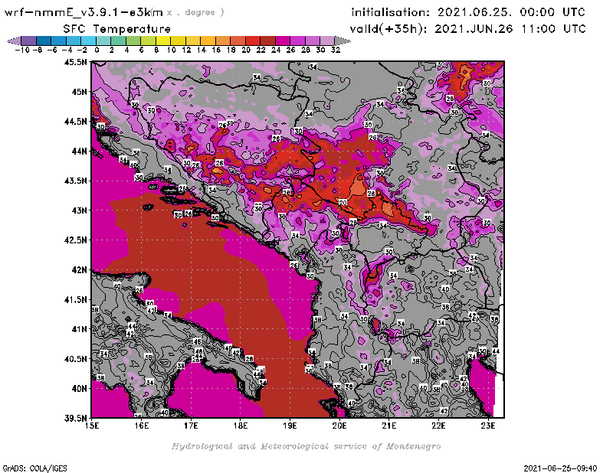Select the magenta swatch between 24 and 26
613x473 pixels.
pos(283,41)
